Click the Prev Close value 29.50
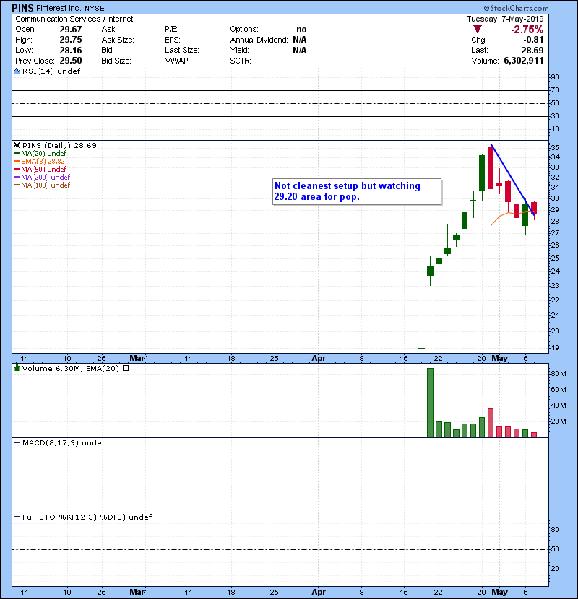The image size is (578, 599). [x=70, y=61]
